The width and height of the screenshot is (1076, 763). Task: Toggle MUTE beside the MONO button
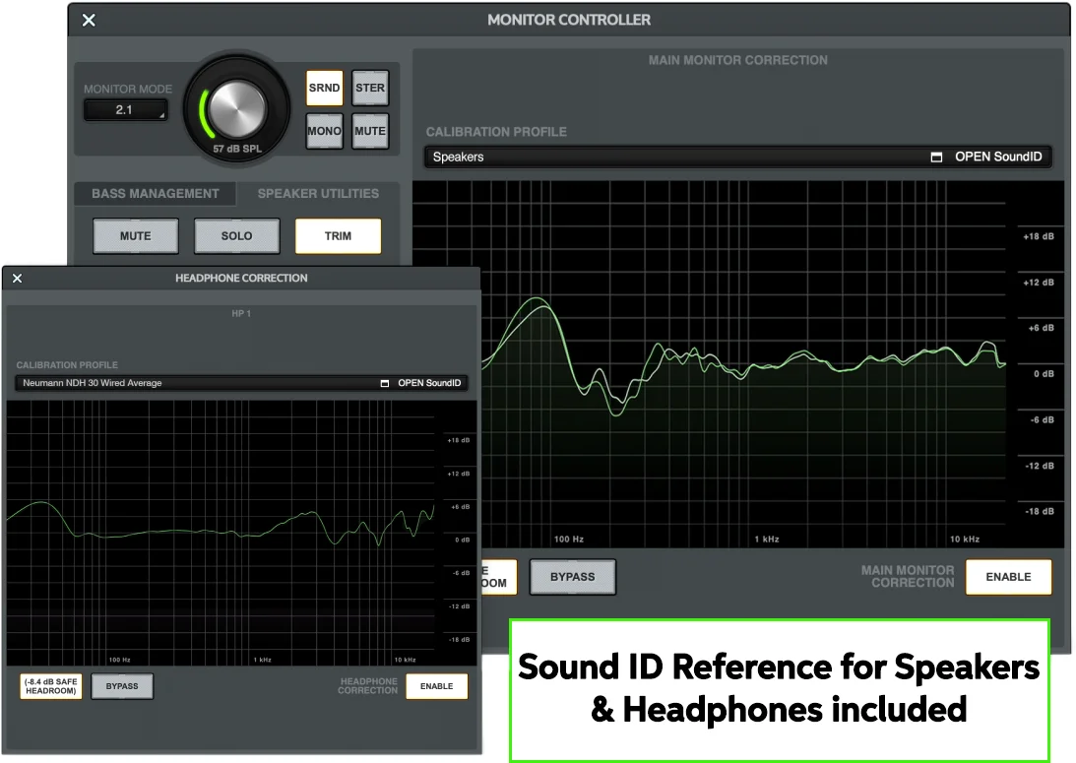(370, 131)
